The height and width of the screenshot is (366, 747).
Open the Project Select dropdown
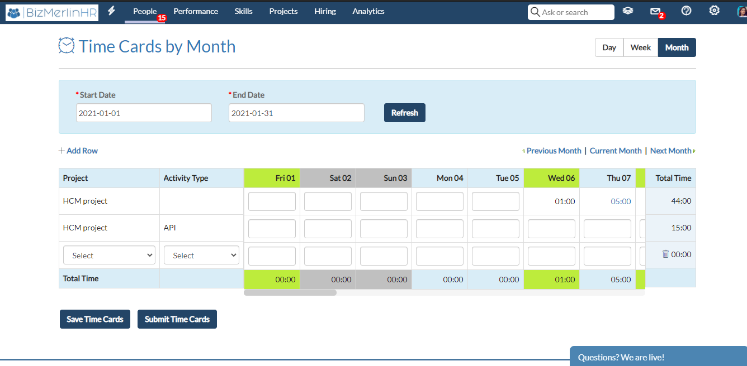[108, 255]
